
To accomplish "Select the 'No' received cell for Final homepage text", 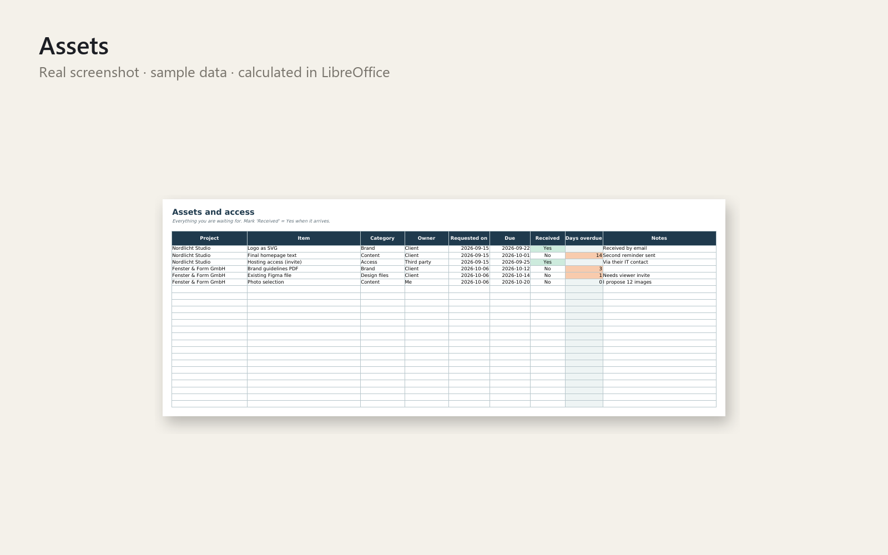I will pos(548,255).
